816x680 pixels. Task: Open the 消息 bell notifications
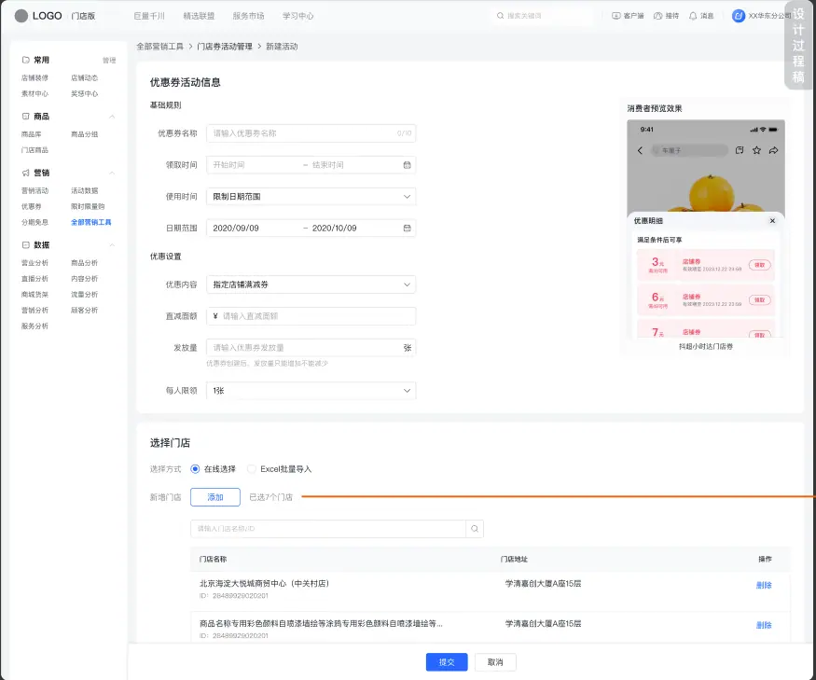click(x=693, y=16)
